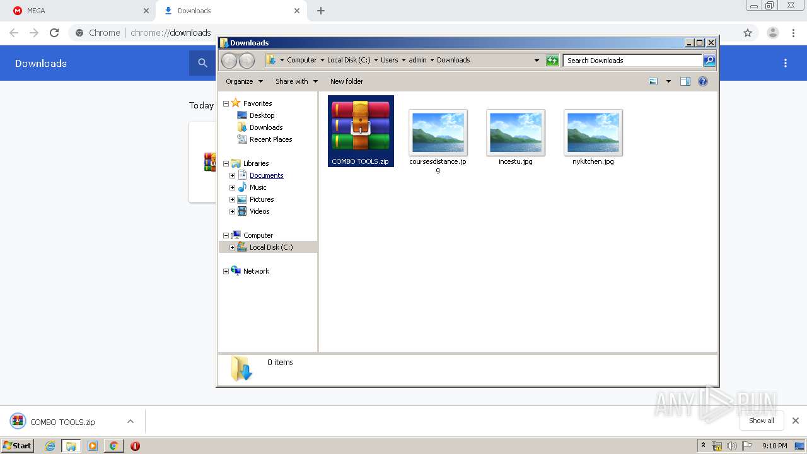The height and width of the screenshot is (454, 807).
Task: Click the change view icon in Explorer
Action: [x=653, y=81]
